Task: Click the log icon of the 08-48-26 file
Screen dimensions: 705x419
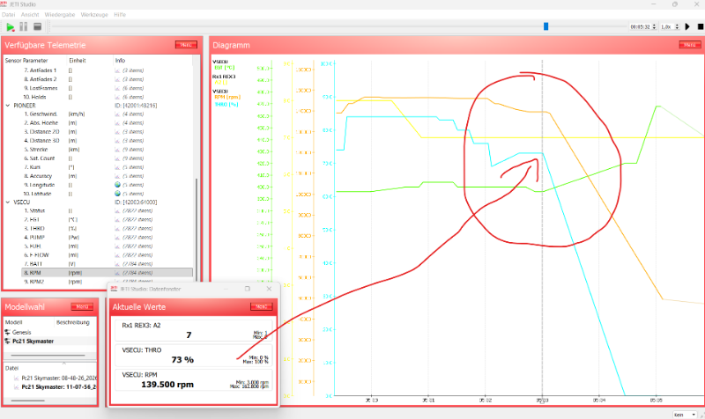Action: pyautogui.click(x=17, y=379)
